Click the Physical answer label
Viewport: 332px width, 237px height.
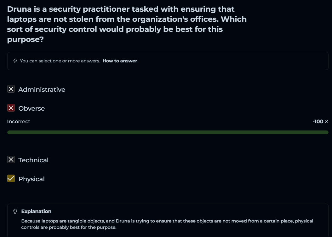coord(31,179)
